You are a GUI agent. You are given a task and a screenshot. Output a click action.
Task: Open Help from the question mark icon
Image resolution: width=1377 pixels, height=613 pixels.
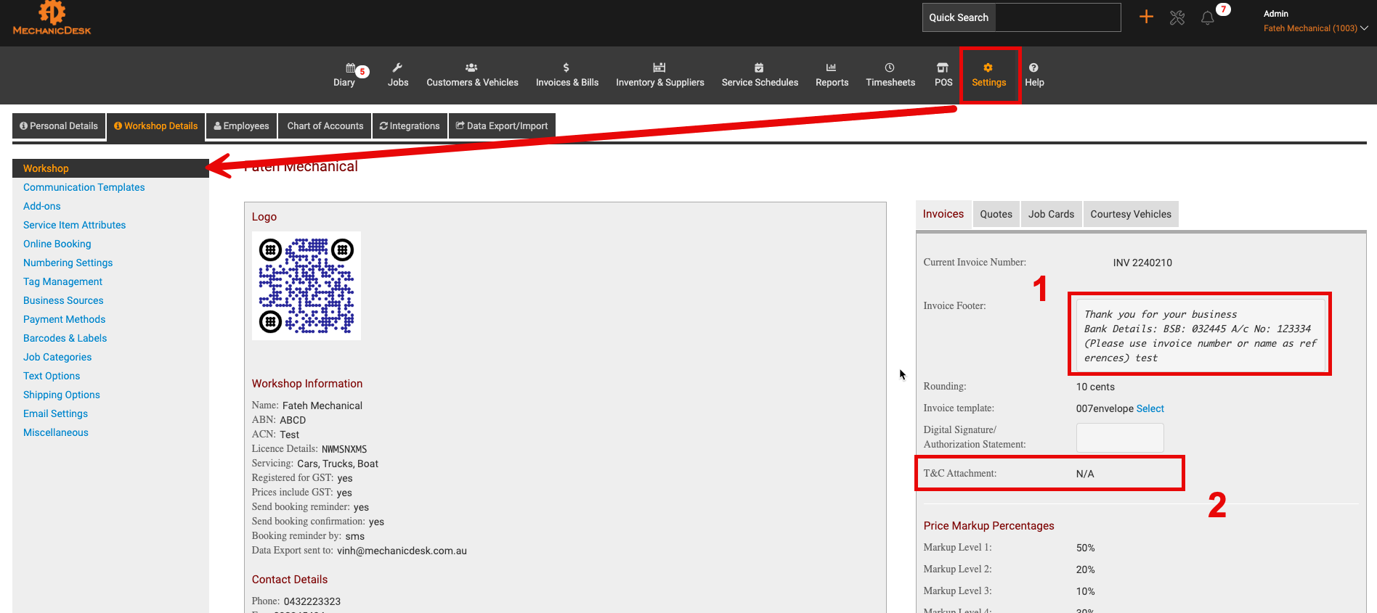click(1033, 68)
